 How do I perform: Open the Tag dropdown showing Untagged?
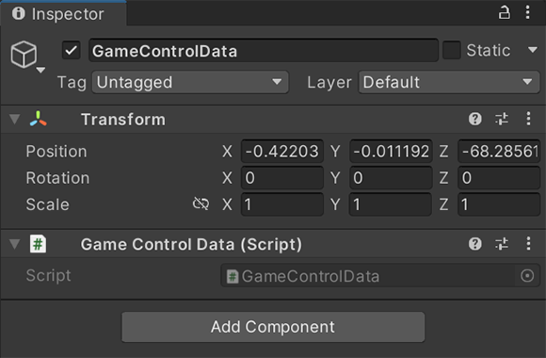tap(190, 82)
